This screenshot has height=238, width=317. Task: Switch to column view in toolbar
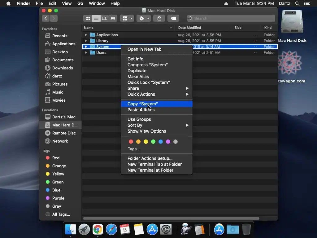click(x=105, y=18)
